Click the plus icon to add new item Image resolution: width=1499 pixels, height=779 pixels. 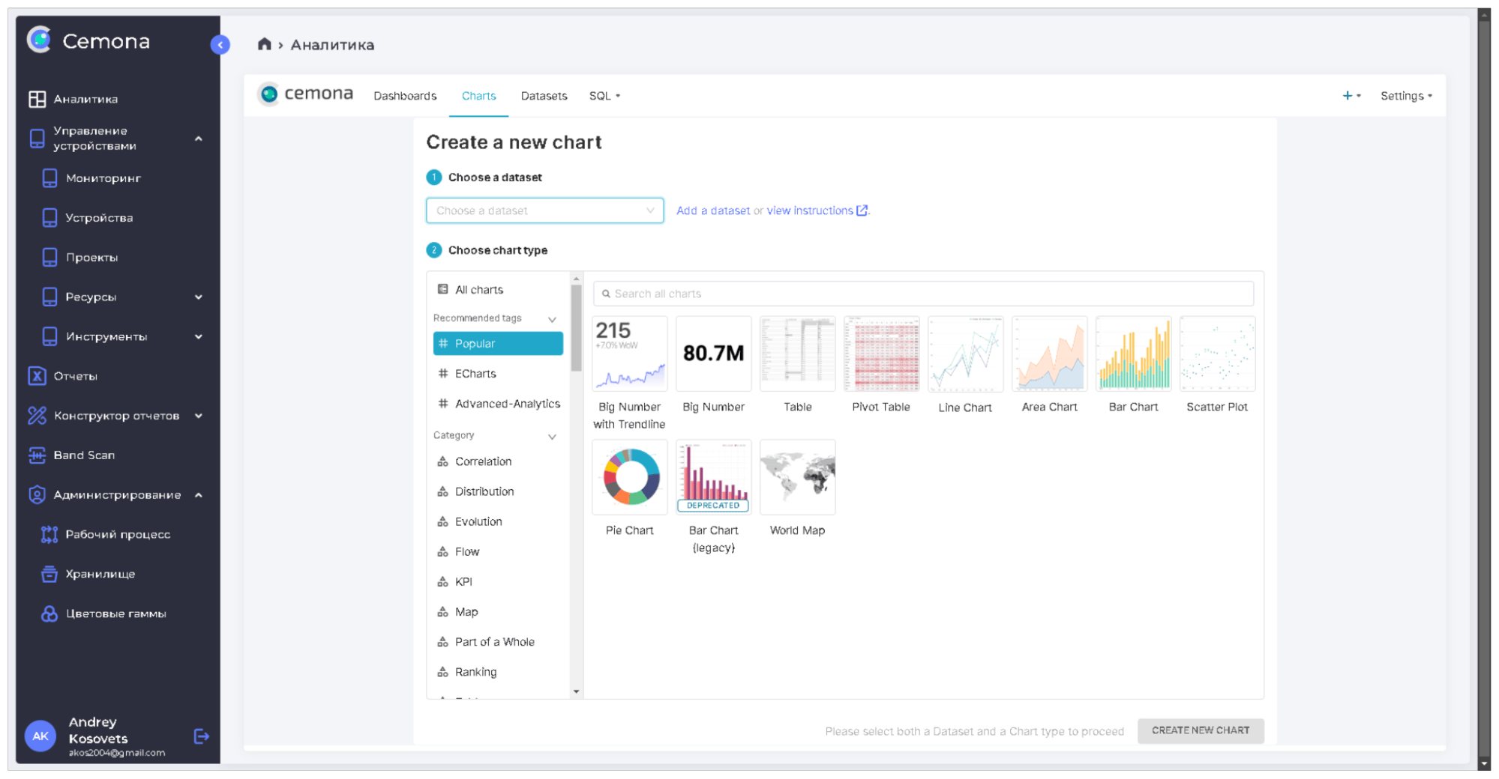tap(1348, 96)
